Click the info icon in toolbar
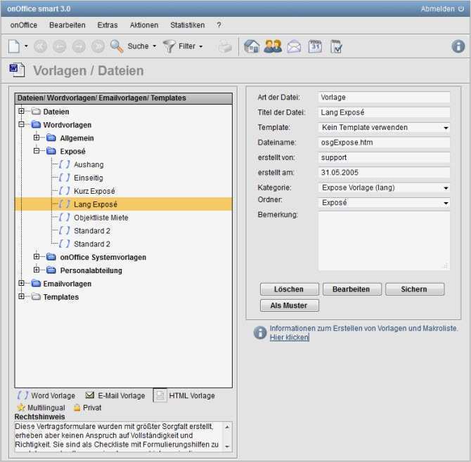 [458, 46]
